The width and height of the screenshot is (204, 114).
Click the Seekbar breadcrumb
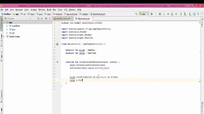pos(6,14)
